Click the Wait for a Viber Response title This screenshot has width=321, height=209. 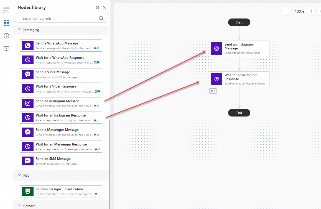tap(56, 86)
